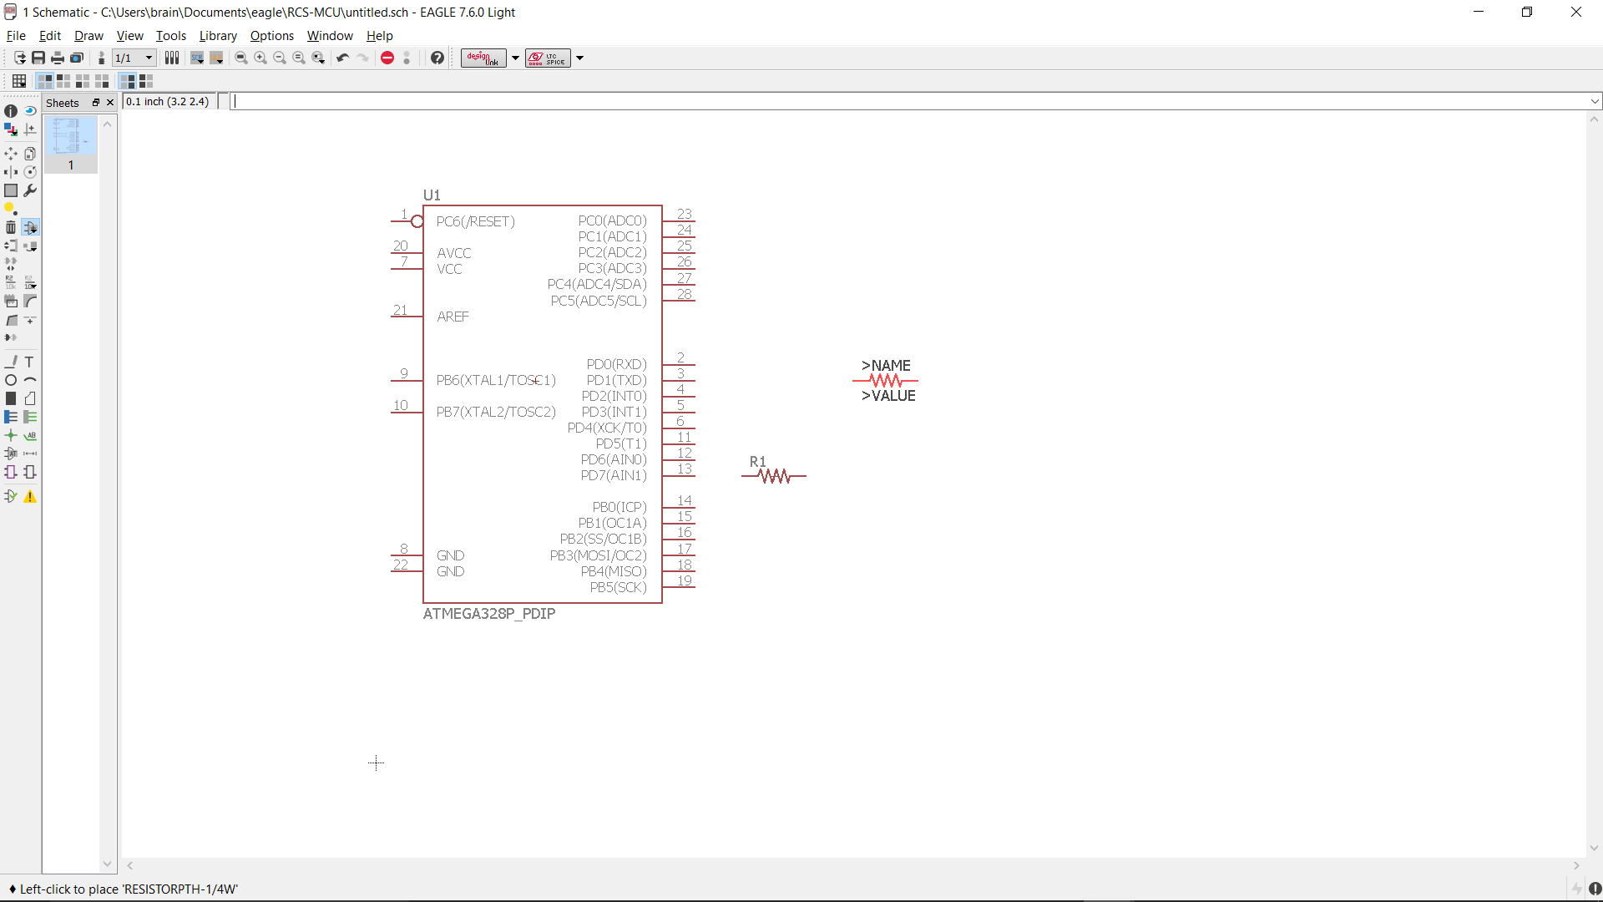Expand the design link dropdown arrow
Screen dimensions: 1603x902
[516, 58]
